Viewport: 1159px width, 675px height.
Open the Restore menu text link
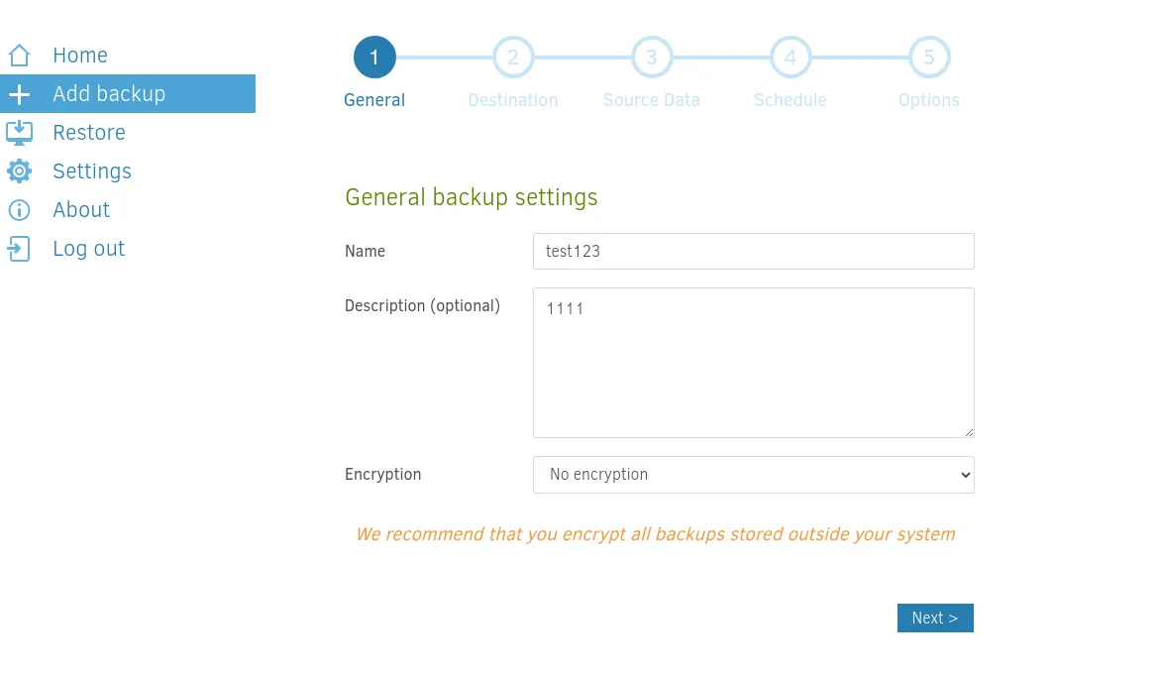tap(89, 133)
